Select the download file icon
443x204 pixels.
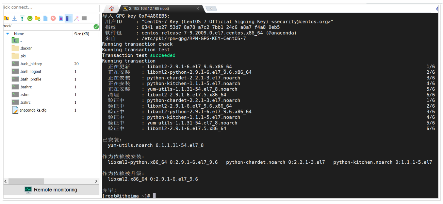pyautogui.click(x=15, y=18)
